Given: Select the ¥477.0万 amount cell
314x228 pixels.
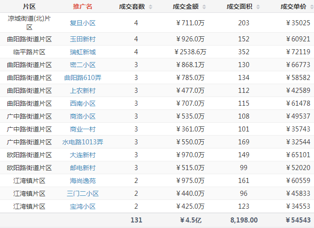Looking at the screenshot, I should (x=190, y=91).
